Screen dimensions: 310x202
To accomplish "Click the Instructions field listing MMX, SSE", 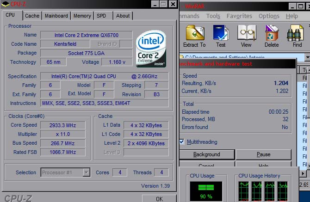I will [x=105, y=103].
